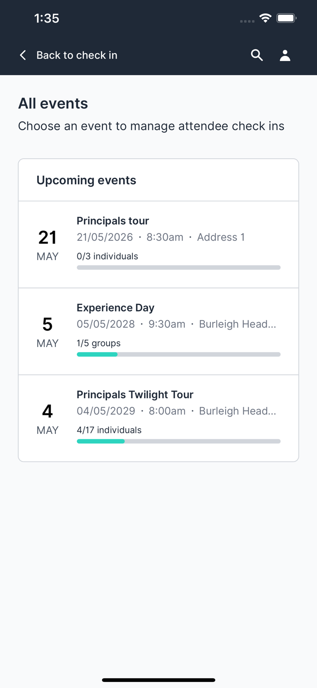Tap the 5 MAY date badge
The width and height of the screenshot is (317, 688).
48,331
